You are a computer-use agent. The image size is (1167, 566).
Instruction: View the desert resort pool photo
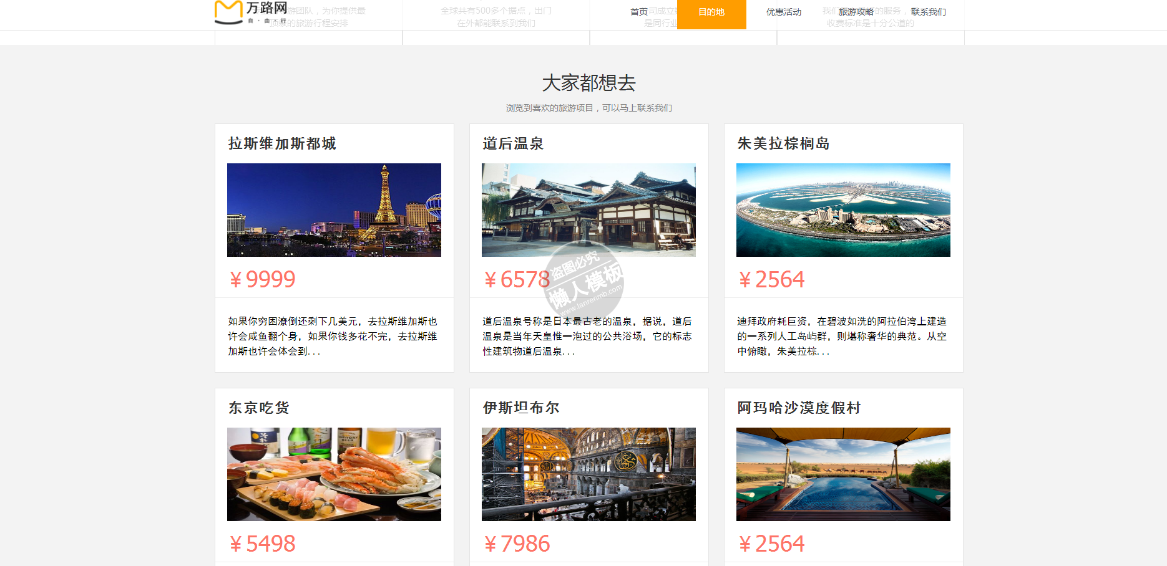[843, 474]
